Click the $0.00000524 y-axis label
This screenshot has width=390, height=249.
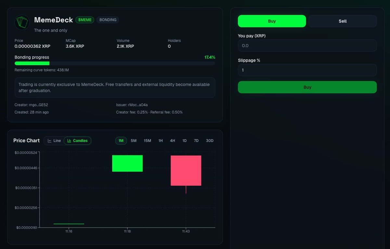point(26,152)
